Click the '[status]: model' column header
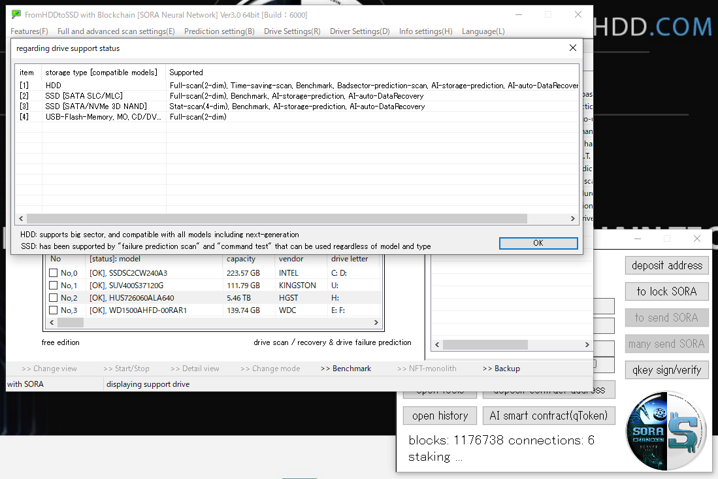The image size is (718, 479). coord(154,259)
